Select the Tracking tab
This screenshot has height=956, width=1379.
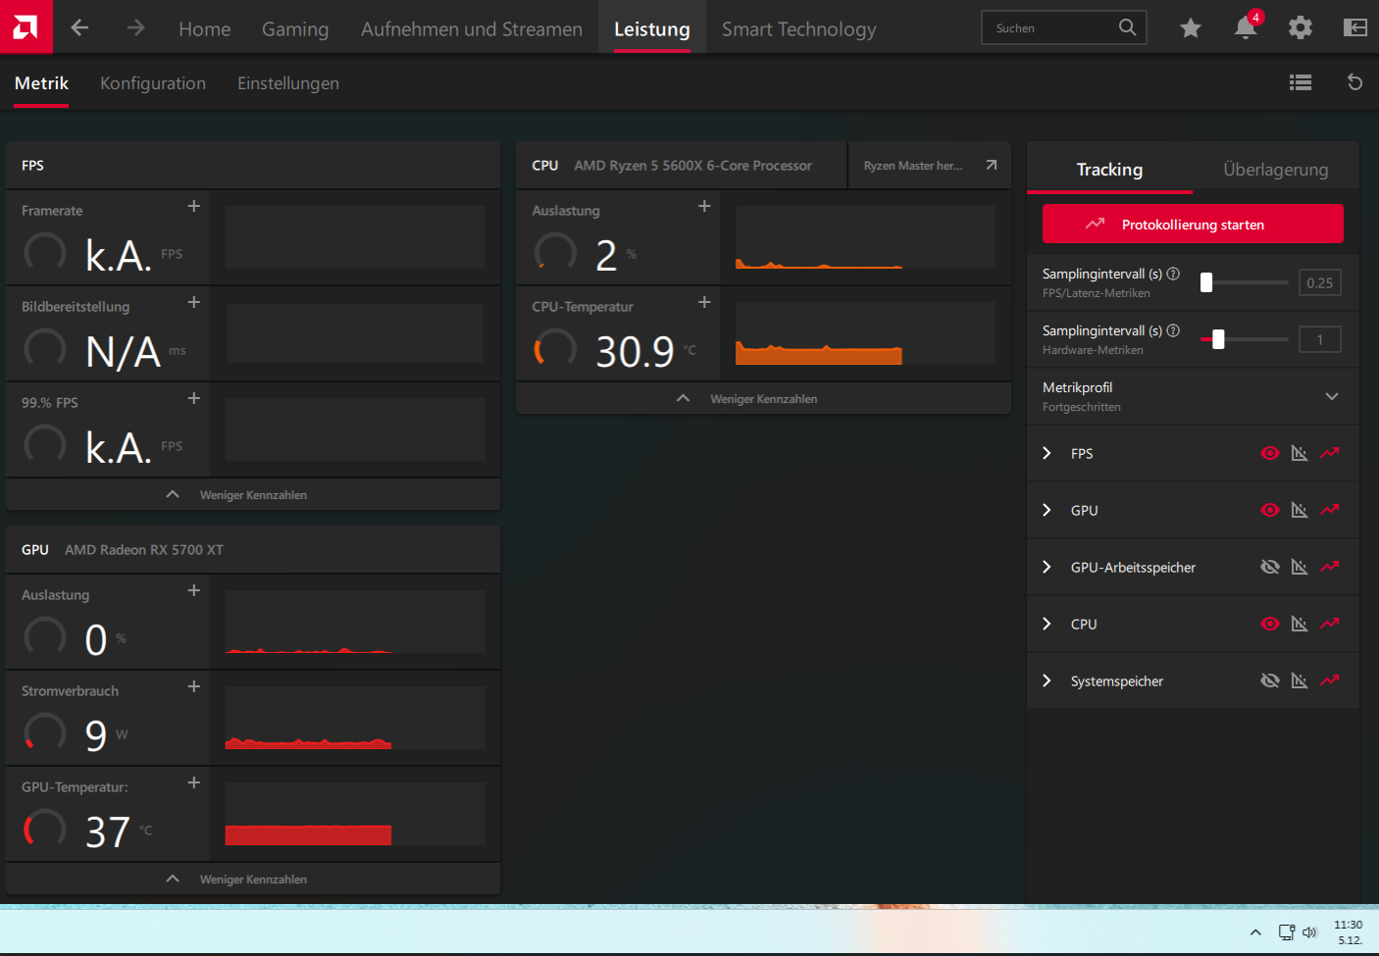tap(1109, 169)
